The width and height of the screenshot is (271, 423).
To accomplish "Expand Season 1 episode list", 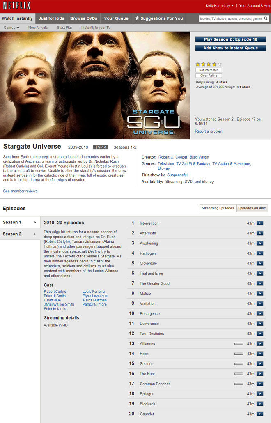I will [x=20, y=222].
